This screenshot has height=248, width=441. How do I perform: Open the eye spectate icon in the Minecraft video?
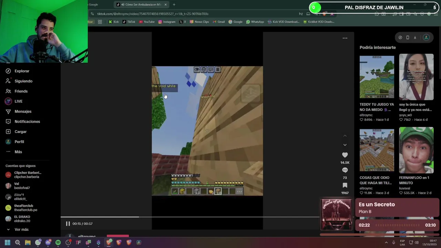[197, 70]
